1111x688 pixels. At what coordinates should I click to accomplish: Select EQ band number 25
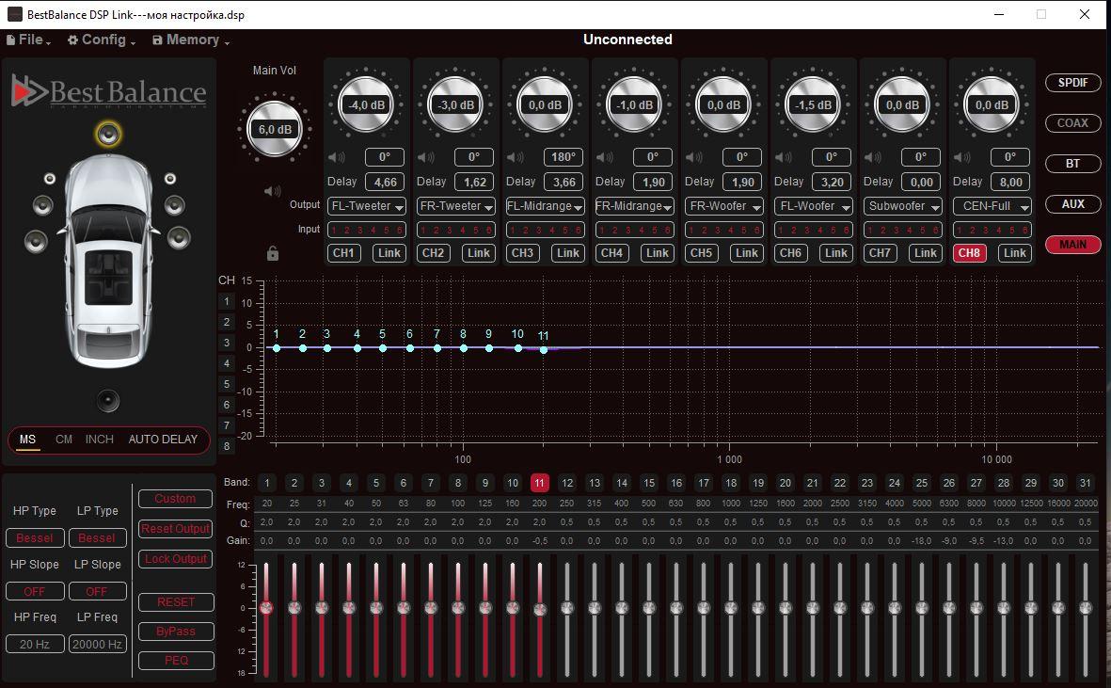921,483
